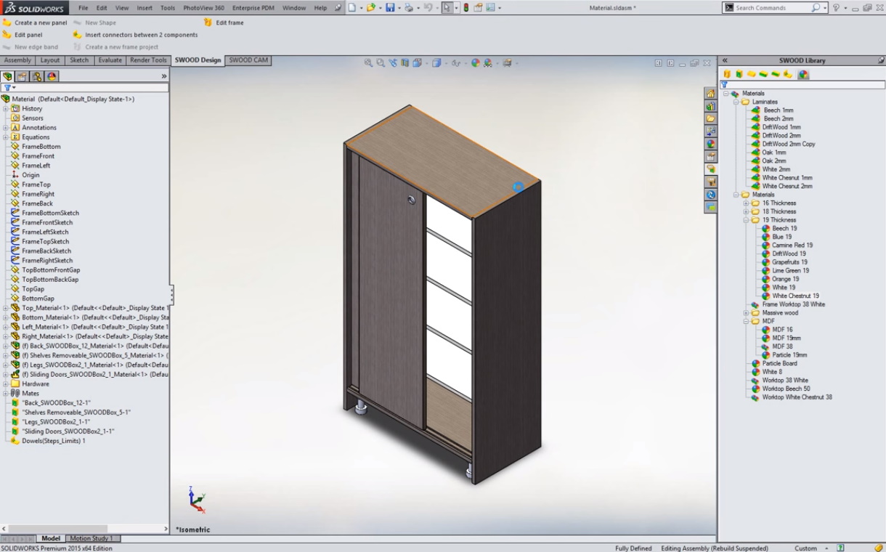
Task: Click the Save icon in the toolbar
Action: 390,8
